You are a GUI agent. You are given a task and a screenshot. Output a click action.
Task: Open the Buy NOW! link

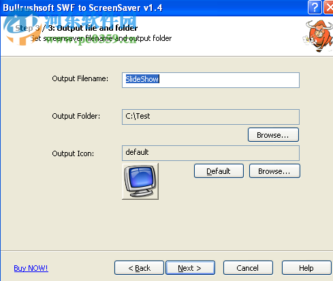31,268
